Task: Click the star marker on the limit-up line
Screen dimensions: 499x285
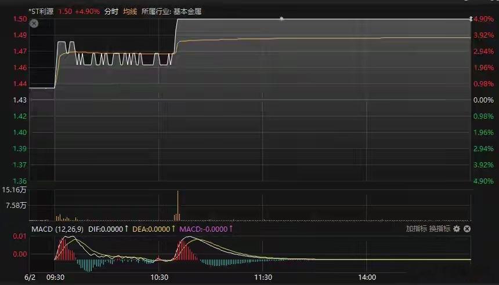Action: coord(281,19)
